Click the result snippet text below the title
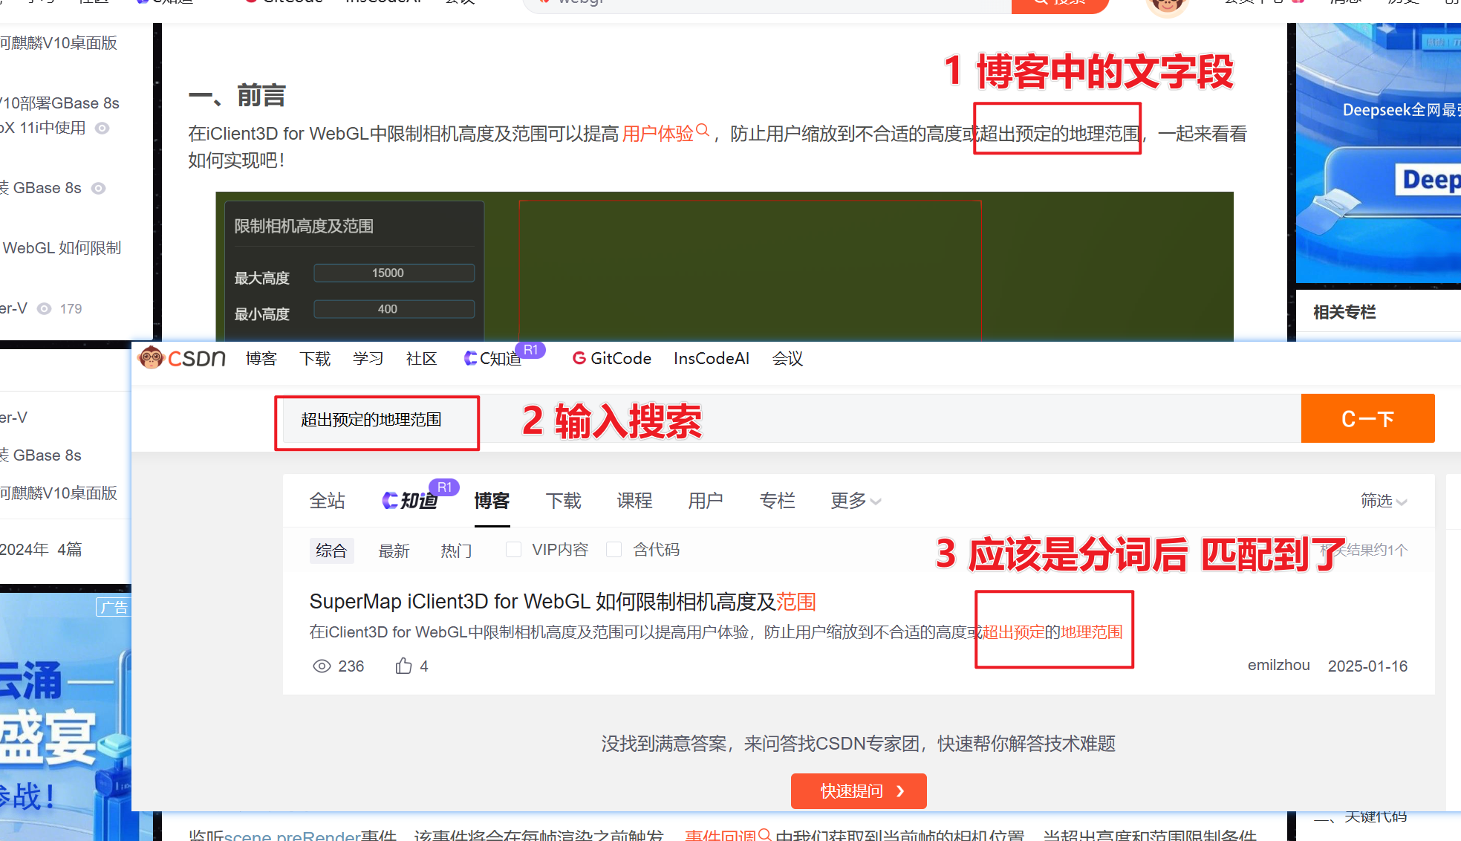Image resolution: width=1461 pixels, height=841 pixels. (716, 632)
